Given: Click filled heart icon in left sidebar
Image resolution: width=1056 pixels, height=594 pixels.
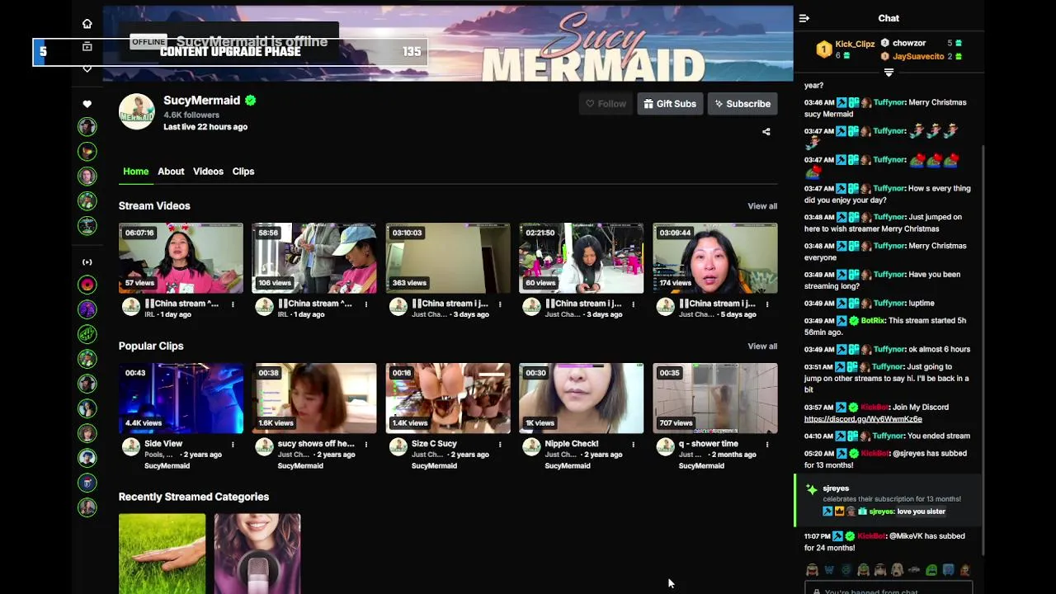Looking at the screenshot, I should 87,104.
